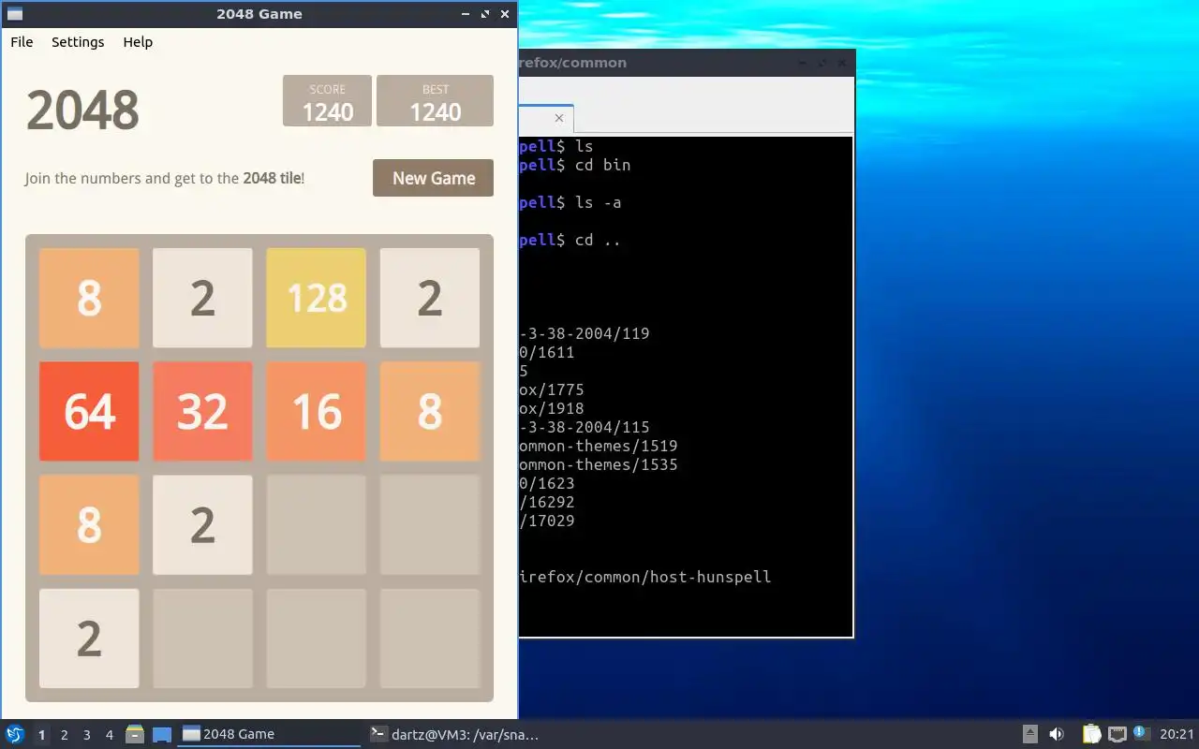Click the large 2048 heading
Image resolution: width=1199 pixels, height=749 pixels.
coord(82,110)
